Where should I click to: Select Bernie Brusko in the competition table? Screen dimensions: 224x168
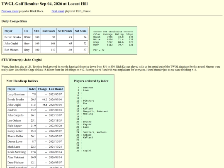12,37
